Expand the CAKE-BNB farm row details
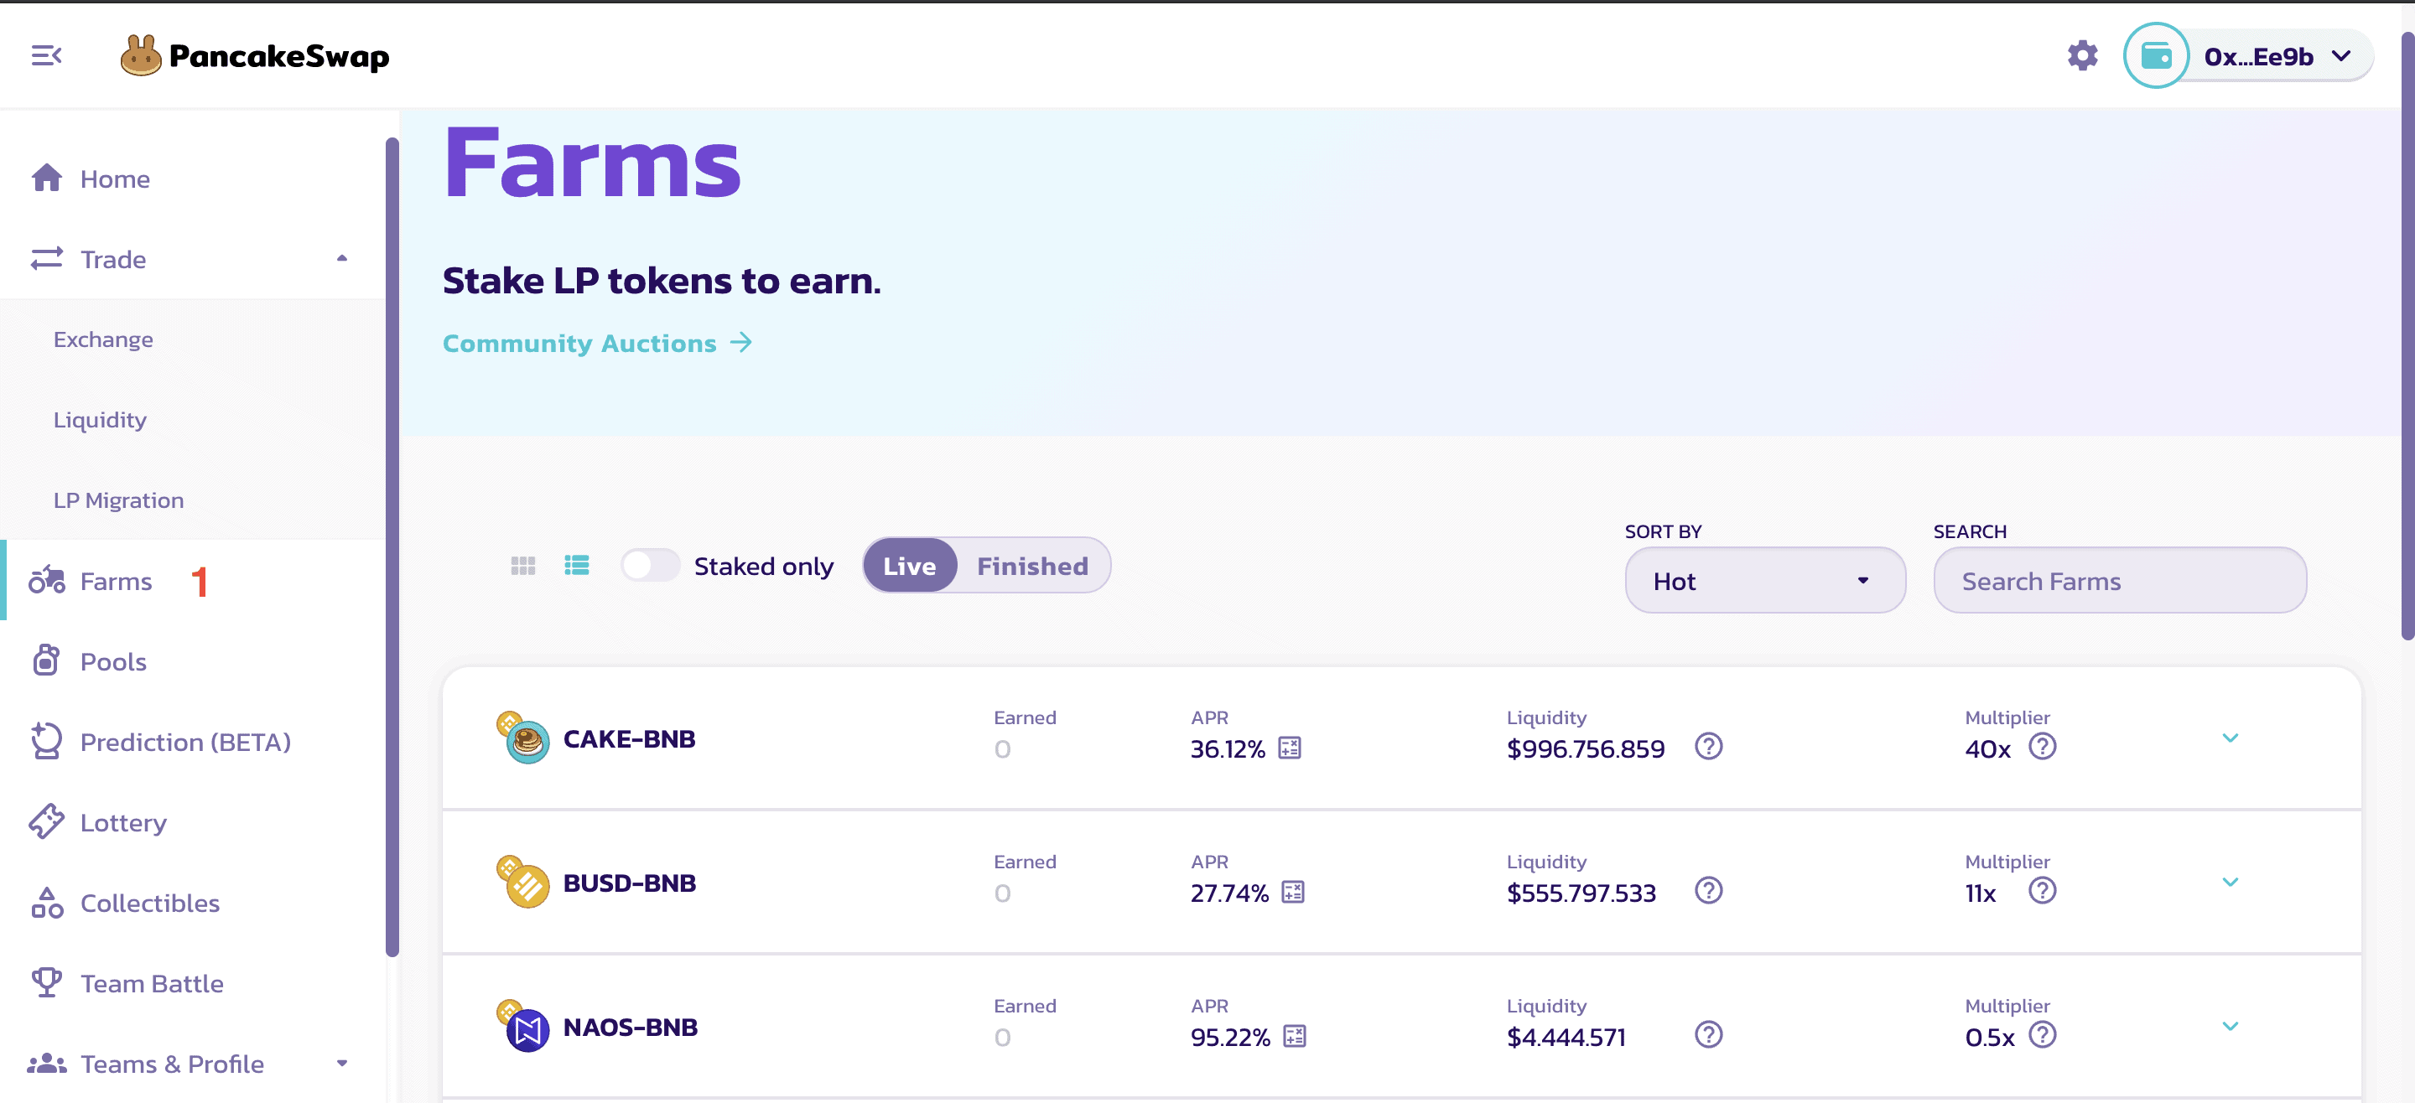Image resolution: width=2415 pixels, height=1103 pixels. point(2231,738)
